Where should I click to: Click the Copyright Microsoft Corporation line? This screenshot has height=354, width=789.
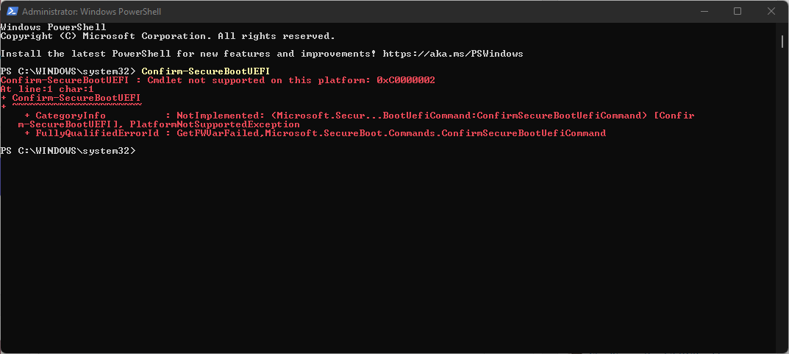[168, 36]
